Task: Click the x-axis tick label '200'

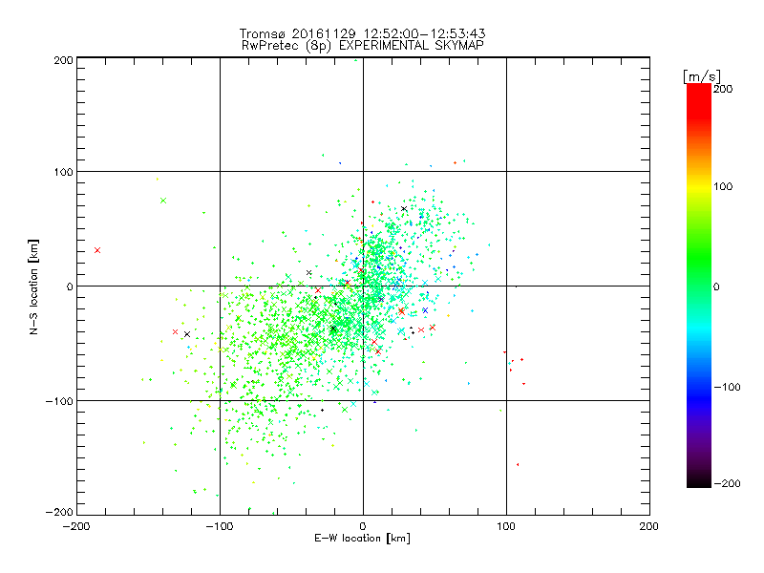Action: [649, 526]
